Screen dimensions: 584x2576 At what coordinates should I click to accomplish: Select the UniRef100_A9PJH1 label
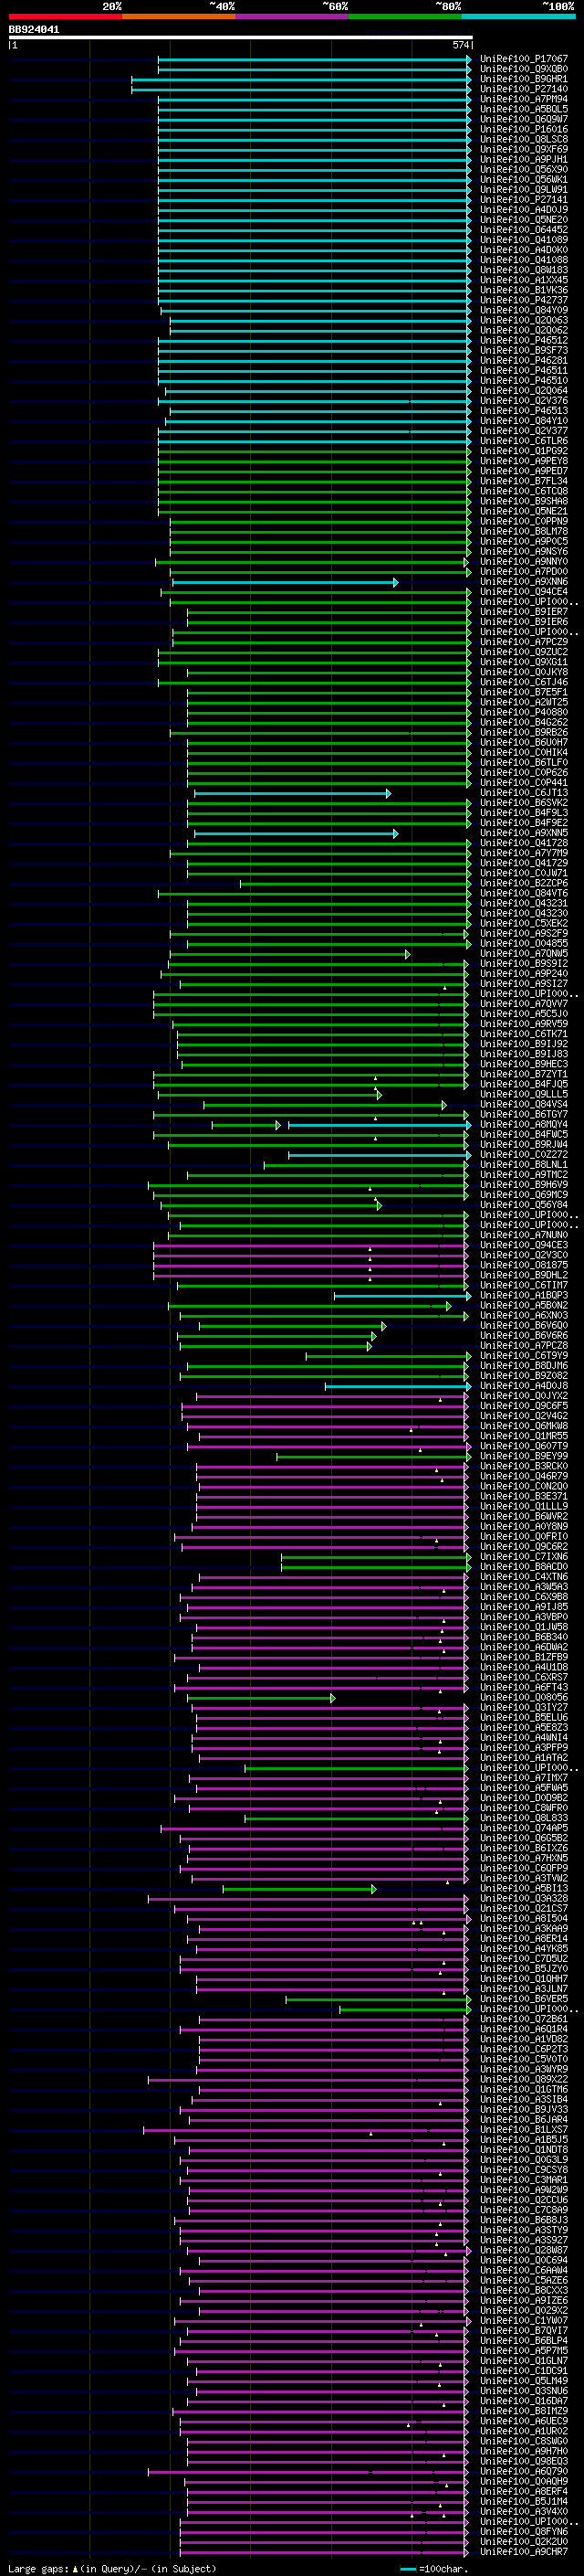click(x=524, y=159)
